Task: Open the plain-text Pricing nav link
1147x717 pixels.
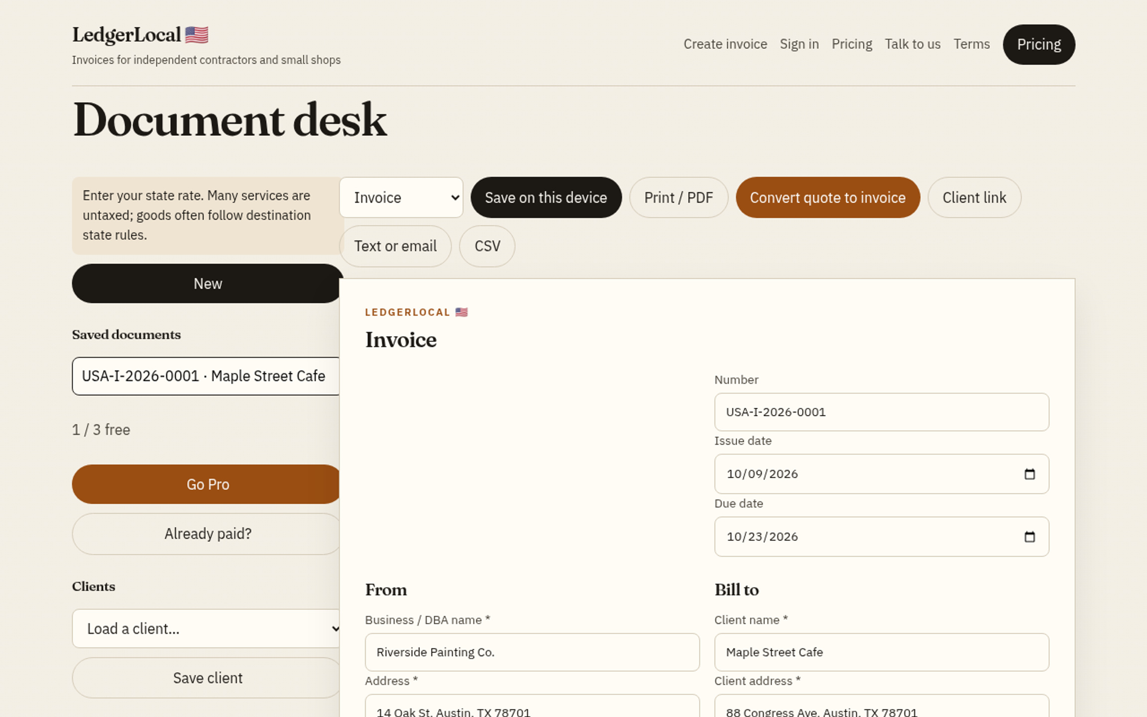Action: (852, 44)
